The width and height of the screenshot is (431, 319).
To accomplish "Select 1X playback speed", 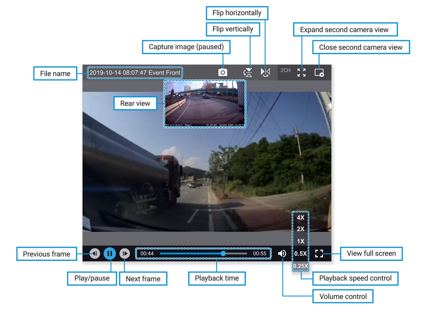I will coord(301,241).
